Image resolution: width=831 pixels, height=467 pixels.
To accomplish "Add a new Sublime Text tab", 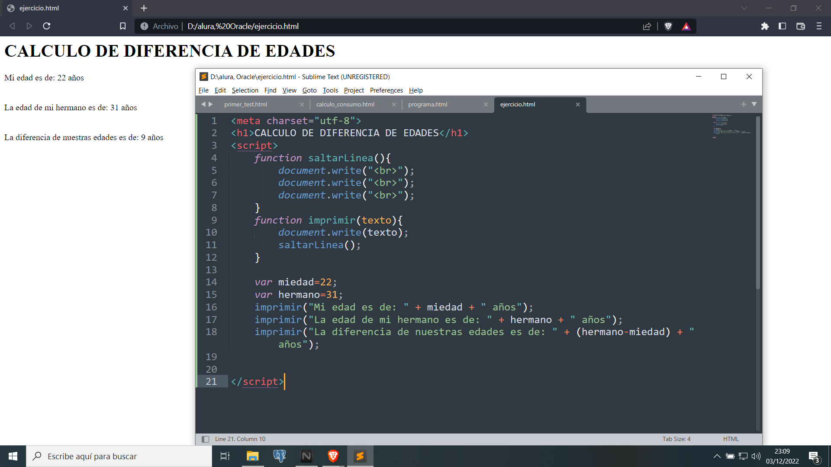I will [x=744, y=104].
